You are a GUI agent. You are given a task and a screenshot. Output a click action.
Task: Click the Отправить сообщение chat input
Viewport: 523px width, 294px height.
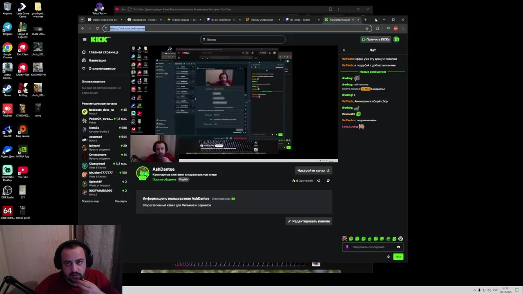372,247
